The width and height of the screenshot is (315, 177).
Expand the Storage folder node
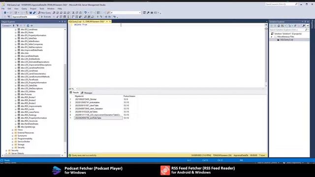pos(12,145)
